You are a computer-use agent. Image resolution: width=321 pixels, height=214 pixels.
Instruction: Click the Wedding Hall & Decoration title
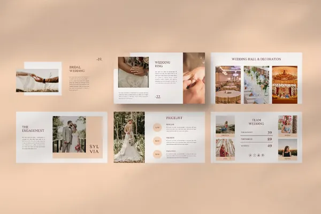tap(256, 59)
